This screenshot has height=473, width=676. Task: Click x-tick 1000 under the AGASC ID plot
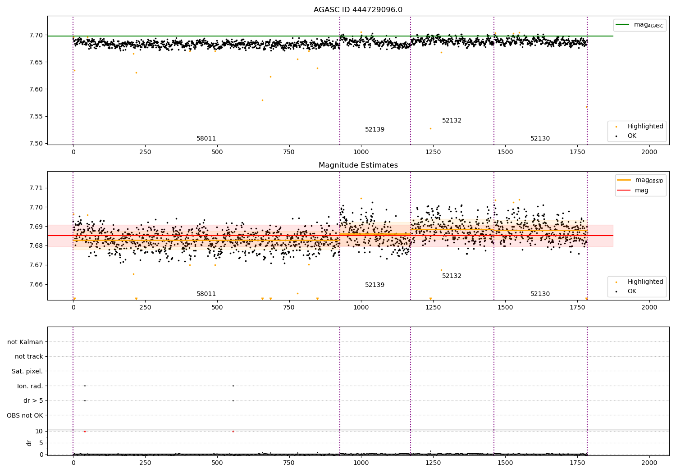coord(361,152)
